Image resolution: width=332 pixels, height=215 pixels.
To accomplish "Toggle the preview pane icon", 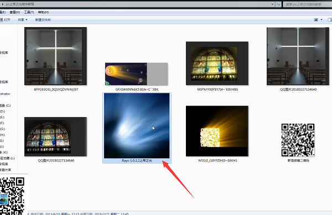I will click(330, 20).
